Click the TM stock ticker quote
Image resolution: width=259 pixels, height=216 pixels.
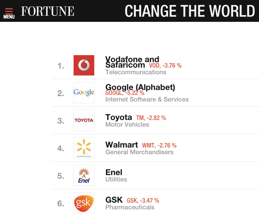151,118
